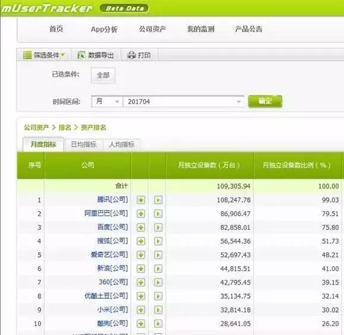Image resolution: width=344 pixels, height=335 pixels.
Task: Click the green 确定 button
Action: [265, 102]
